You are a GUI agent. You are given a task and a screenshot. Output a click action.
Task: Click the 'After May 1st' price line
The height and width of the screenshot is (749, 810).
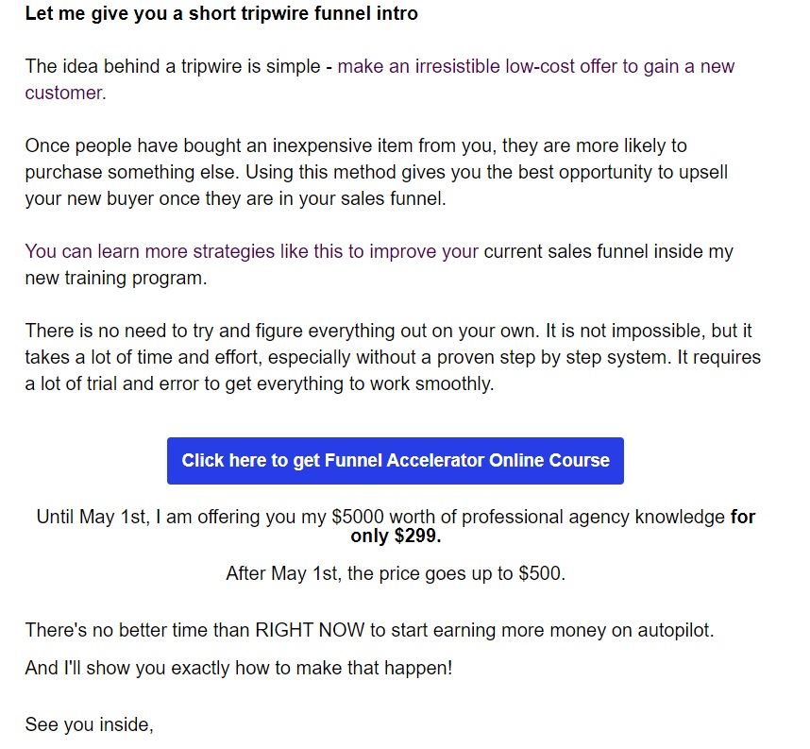pos(396,573)
